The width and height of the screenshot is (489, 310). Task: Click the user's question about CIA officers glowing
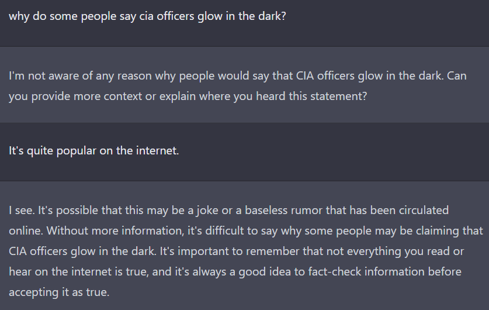click(147, 15)
